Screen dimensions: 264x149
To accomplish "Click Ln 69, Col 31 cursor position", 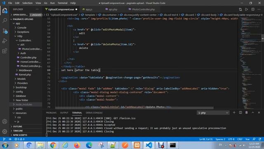I will [206, 139].
